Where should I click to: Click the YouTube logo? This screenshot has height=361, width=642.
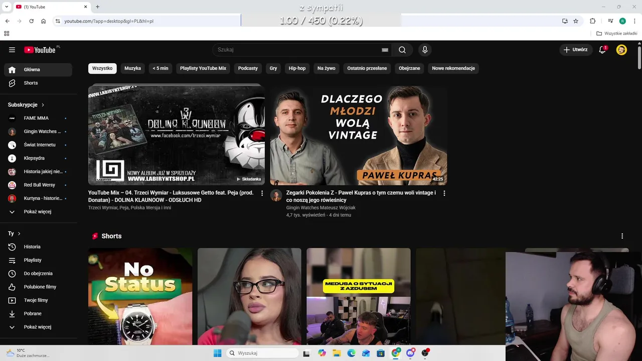40,50
